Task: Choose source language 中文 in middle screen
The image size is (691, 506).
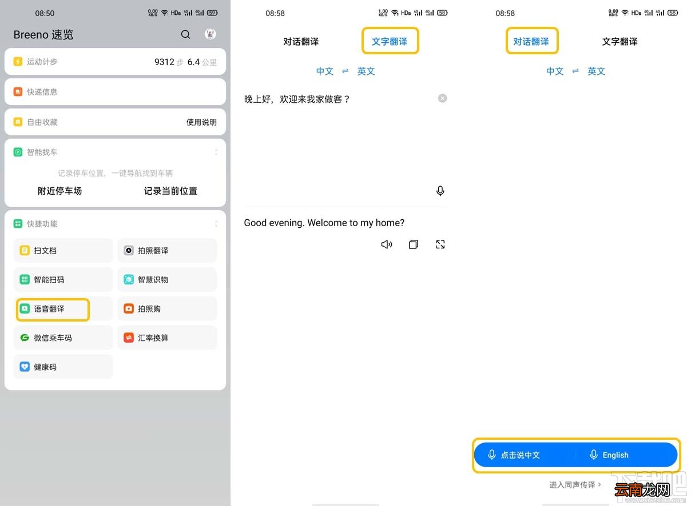Action: tap(325, 71)
